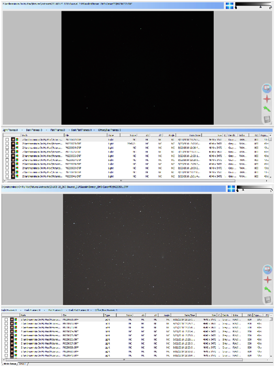The height and width of the screenshot is (367, 275).
Task: Click the four-corners view icon in upper panel
Action: 229,6
